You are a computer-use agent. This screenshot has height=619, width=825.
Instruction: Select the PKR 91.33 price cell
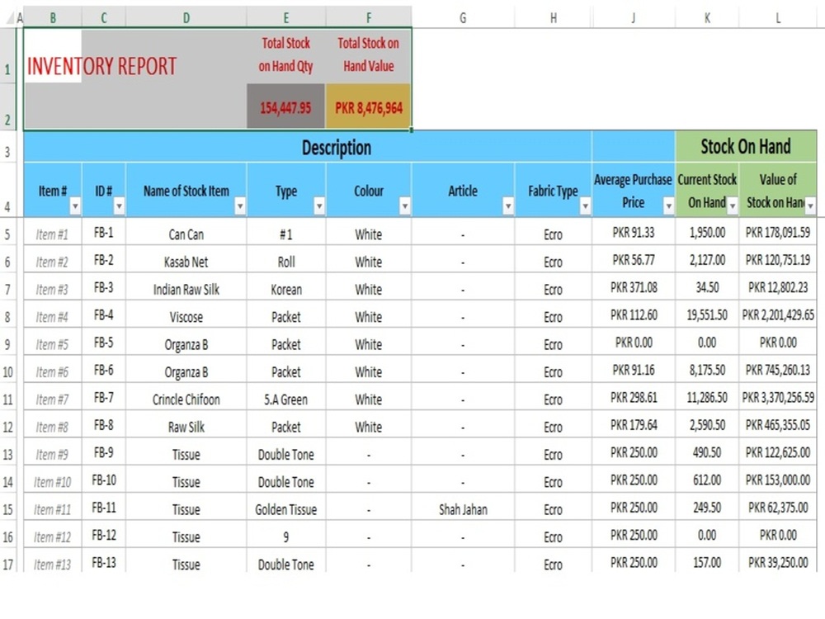click(634, 232)
